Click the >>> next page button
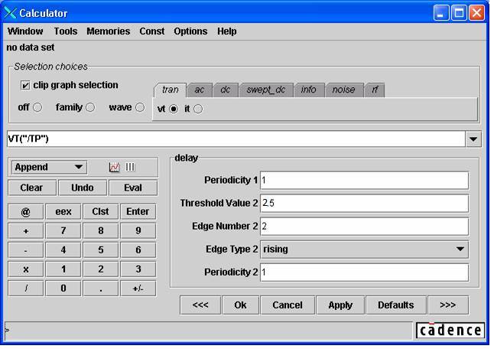 (x=448, y=305)
